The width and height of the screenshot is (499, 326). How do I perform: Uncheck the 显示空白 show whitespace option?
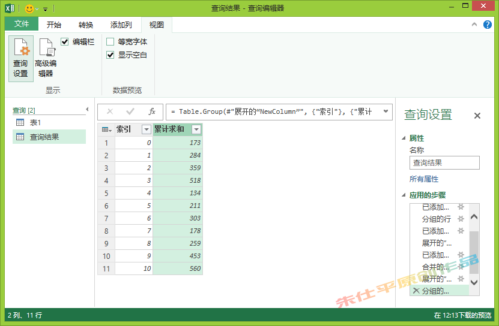click(x=110, y=55)
